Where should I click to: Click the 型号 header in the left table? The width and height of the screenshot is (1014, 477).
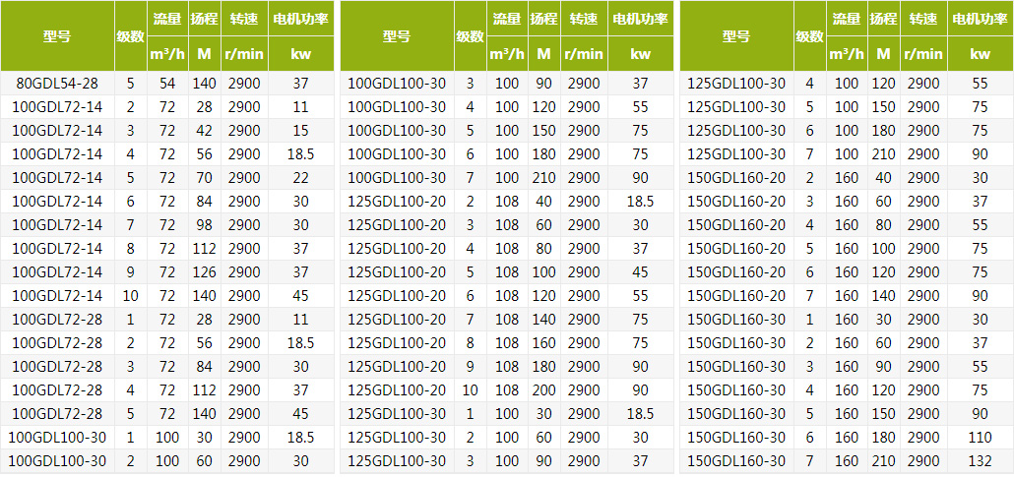(57, 36)
